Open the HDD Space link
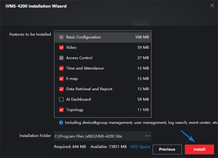Image resolution: width=218 pixels, height=158 pixels. click(x=140, y=147)
